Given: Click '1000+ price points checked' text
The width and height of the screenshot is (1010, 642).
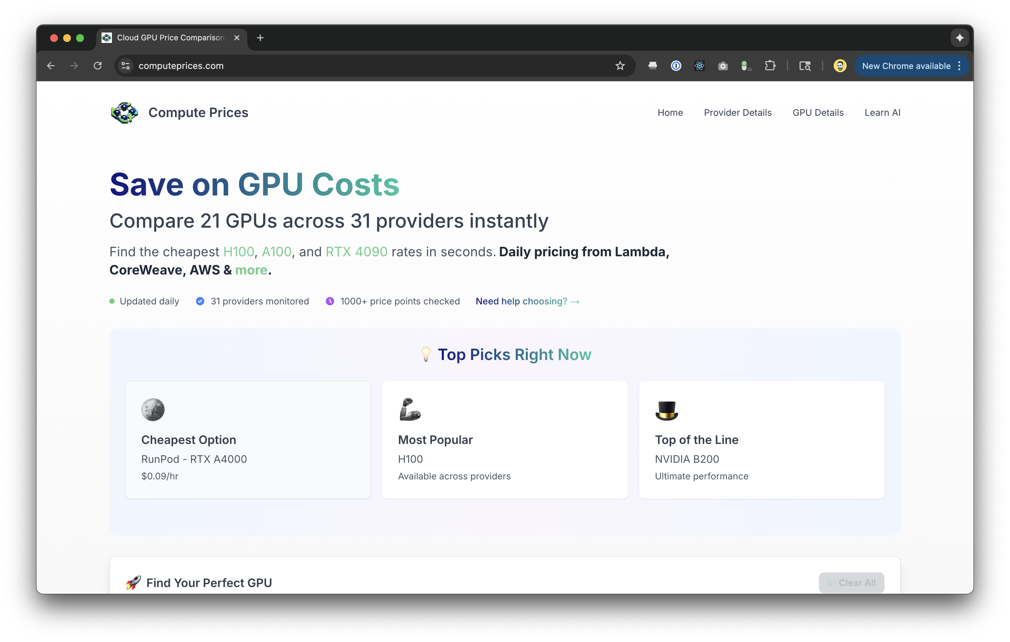Looking at the screenshot, I should [400, 301].
